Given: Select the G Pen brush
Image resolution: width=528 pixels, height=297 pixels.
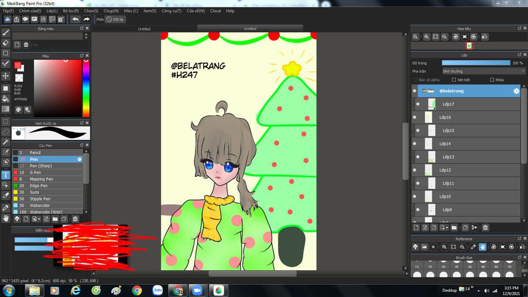Looking at the screenshot, I should [x=47, y=172].
